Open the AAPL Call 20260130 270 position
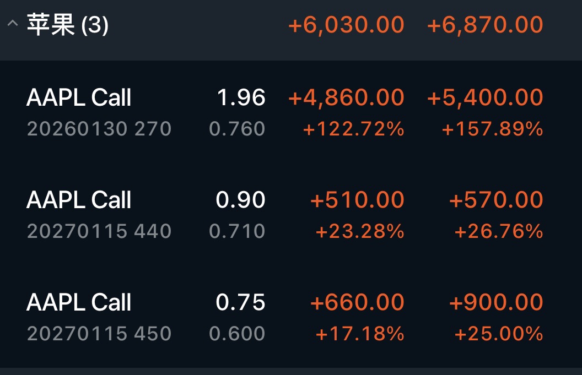 click(x=79, y=98)
